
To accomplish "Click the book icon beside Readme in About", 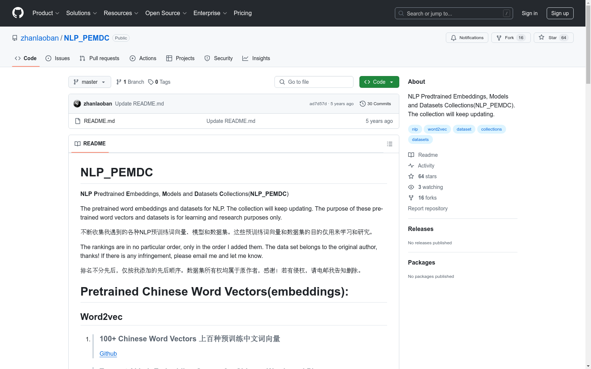I will click(411, 155).
